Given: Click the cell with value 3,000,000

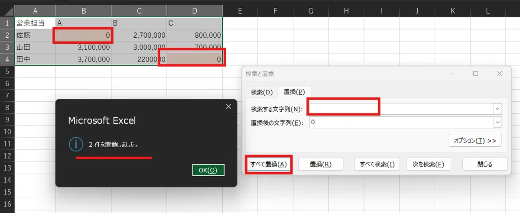Looking at the screenshot, I should [139, 47].
